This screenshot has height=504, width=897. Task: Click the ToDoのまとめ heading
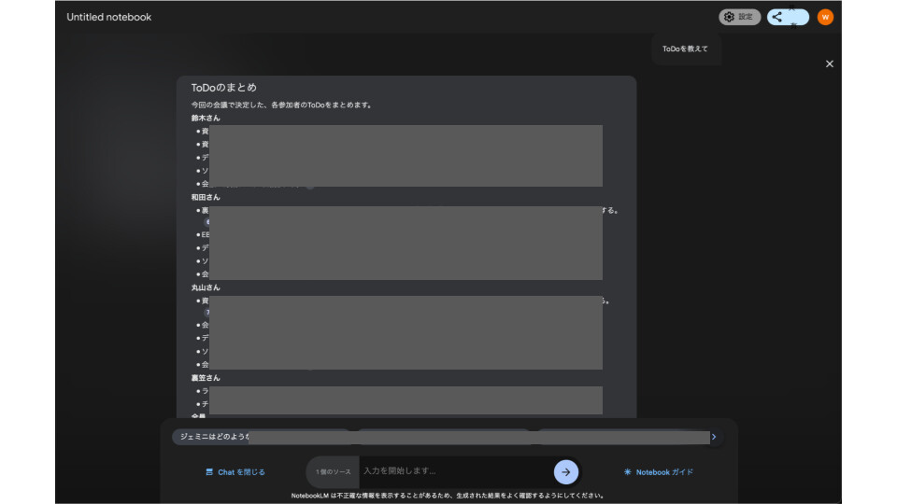223,88
